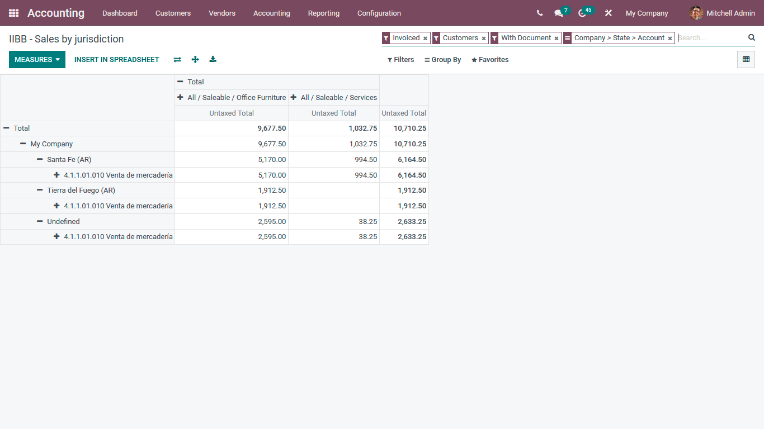Switch to pivot view icon
764x429 pixels.
pos(746,60)
